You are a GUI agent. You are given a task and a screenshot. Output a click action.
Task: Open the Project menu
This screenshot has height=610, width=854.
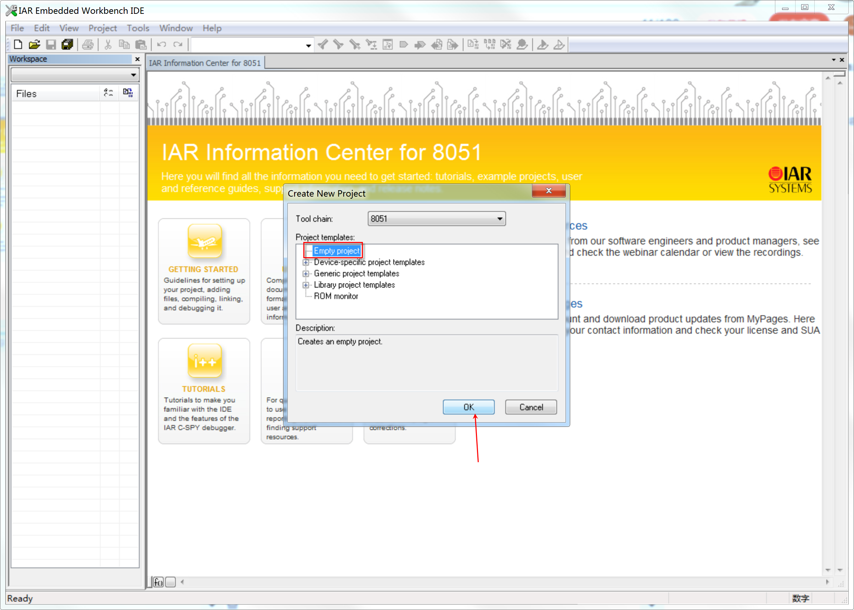(102, 28)
